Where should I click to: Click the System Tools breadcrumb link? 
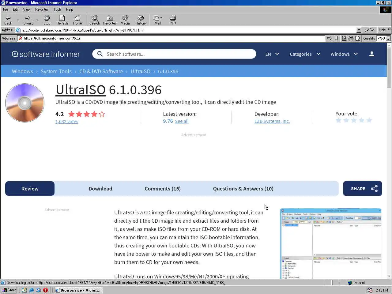pyautogui.click(x=56, y=71)
